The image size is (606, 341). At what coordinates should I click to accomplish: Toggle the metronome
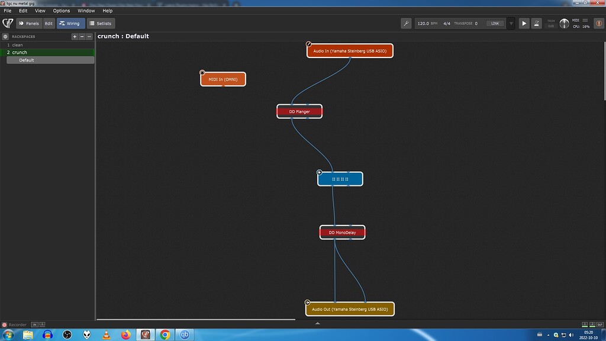536,24
